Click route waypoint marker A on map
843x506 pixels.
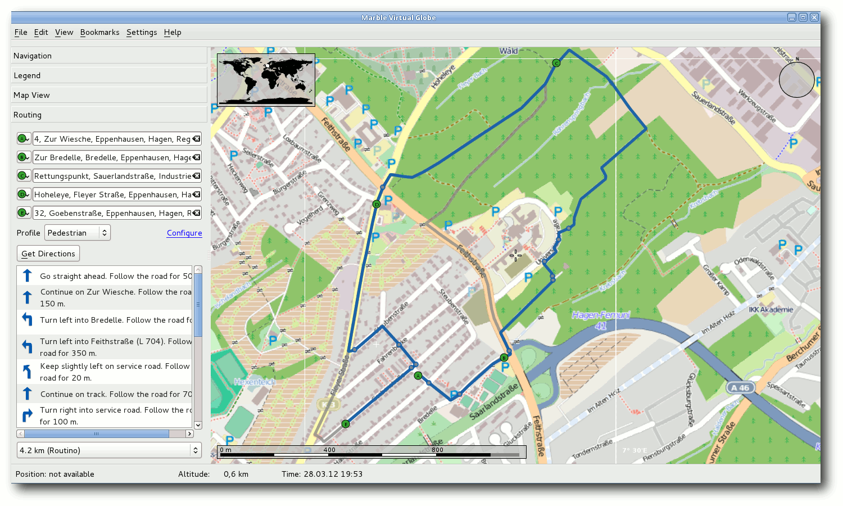point(418,376)
